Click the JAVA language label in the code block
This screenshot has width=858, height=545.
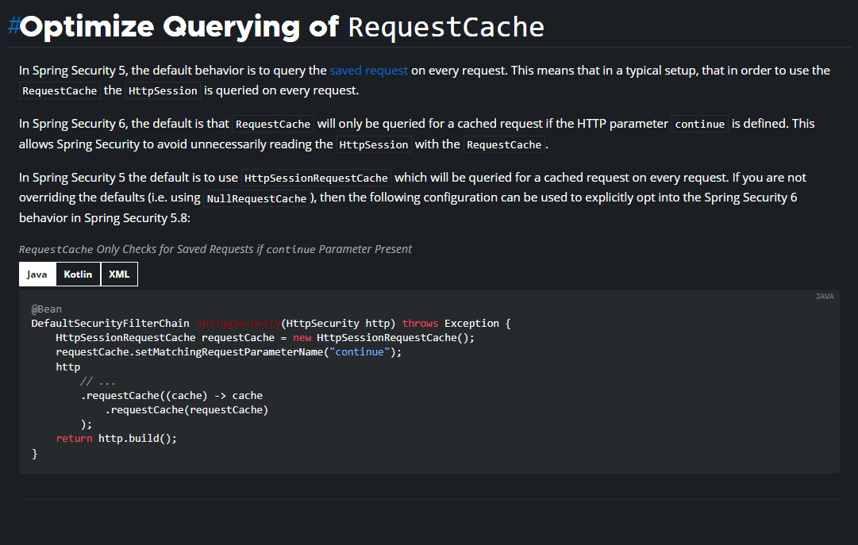pyautogui.click(x=825, y=296)
